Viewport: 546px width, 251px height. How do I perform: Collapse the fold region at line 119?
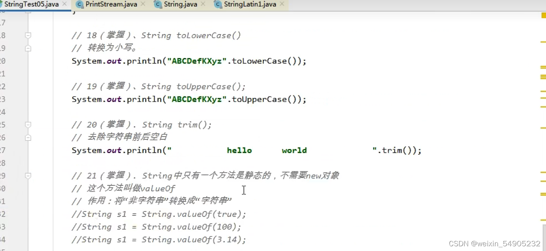pos(28,48)
